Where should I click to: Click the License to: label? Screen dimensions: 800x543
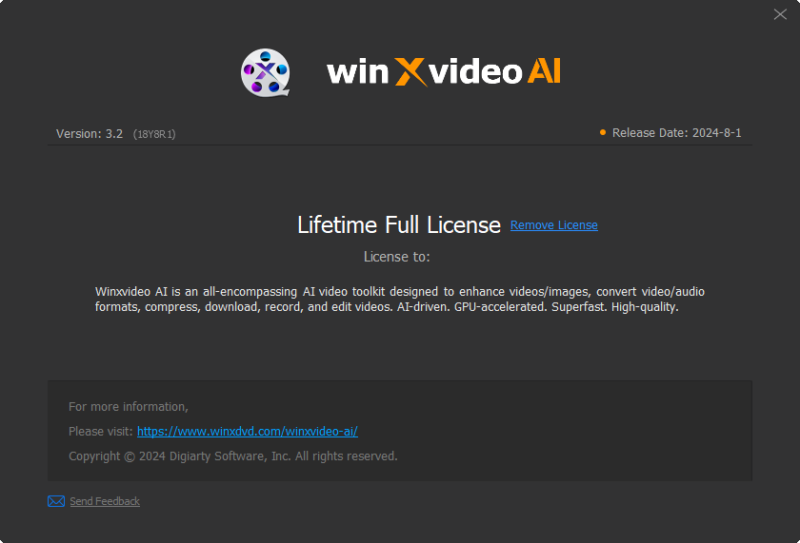pos(397,257)
